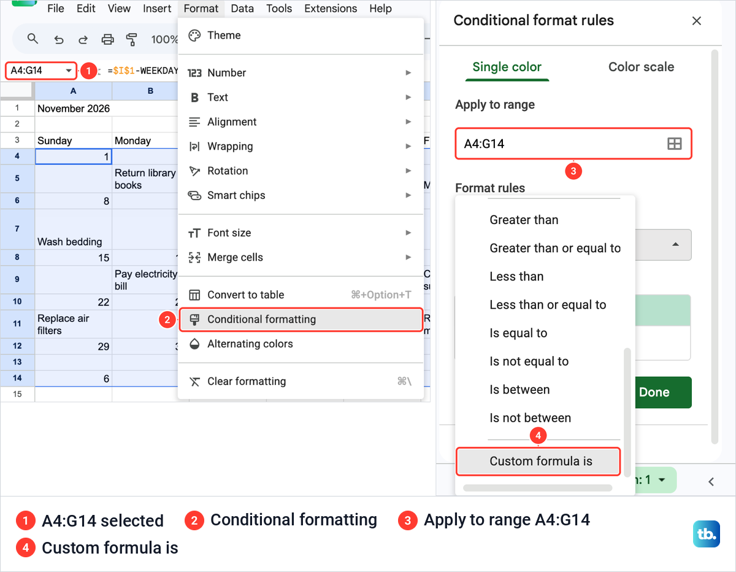Click the Replace air filters cell

point(73,324)
